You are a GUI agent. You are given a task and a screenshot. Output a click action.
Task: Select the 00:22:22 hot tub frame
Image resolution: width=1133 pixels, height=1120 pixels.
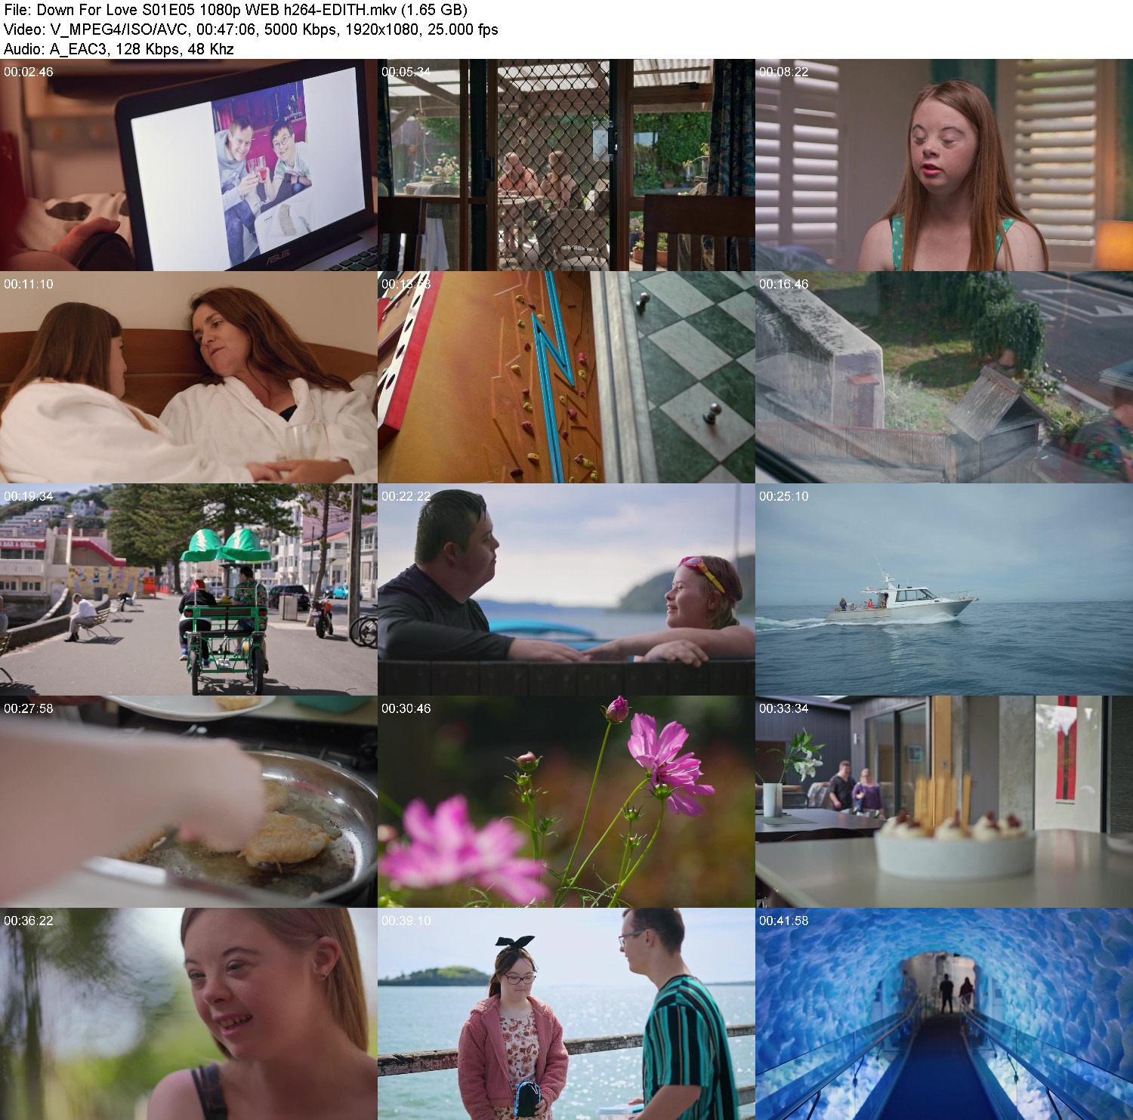point(566,589)
